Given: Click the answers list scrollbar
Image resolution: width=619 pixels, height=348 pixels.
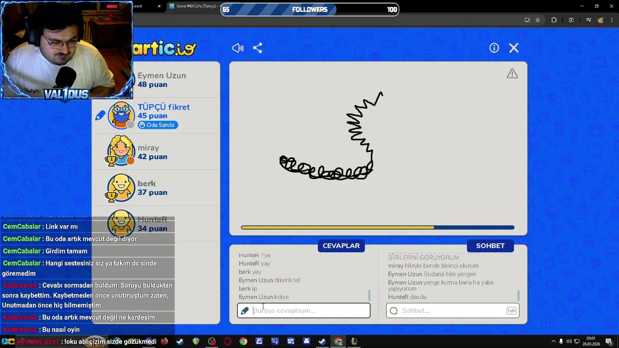Looking at the screenshot, I should (369, 295).
